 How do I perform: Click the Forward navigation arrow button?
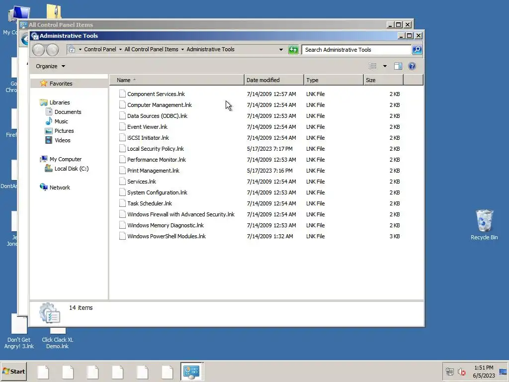click(52, 50)
